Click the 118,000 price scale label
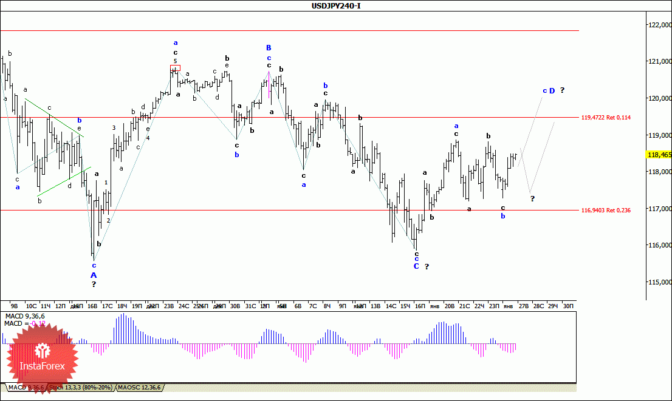Screen dimensions: 672x401 point(660,172)
